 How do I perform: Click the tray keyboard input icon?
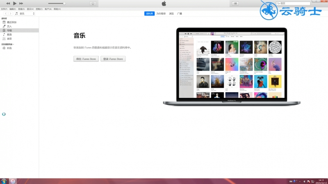pos(291,182)
